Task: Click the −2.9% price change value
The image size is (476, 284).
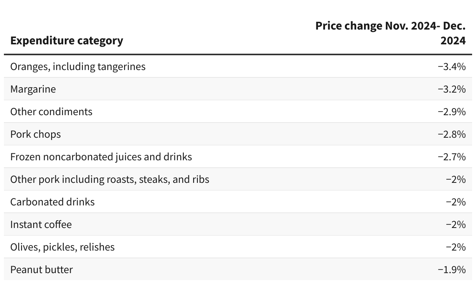Action: coord(452,112)
